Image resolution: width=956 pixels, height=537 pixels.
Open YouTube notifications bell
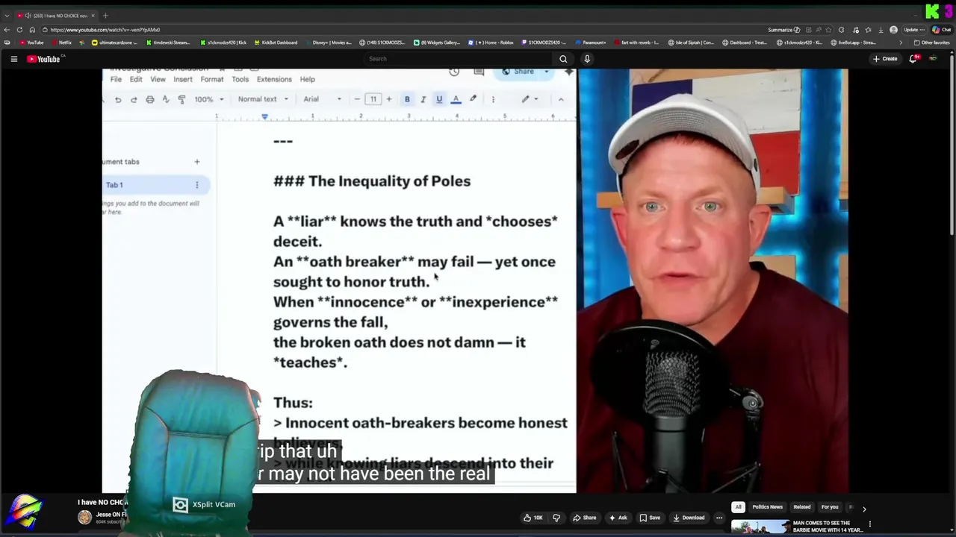pyautogui.click(x=913, y=59)
